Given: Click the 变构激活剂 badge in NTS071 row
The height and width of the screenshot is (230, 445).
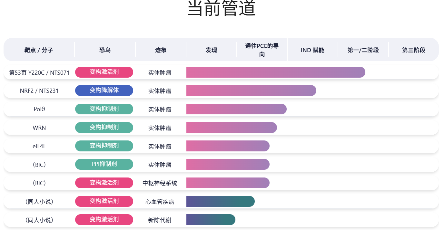Looking at the screenshot, I should [104, 72].
